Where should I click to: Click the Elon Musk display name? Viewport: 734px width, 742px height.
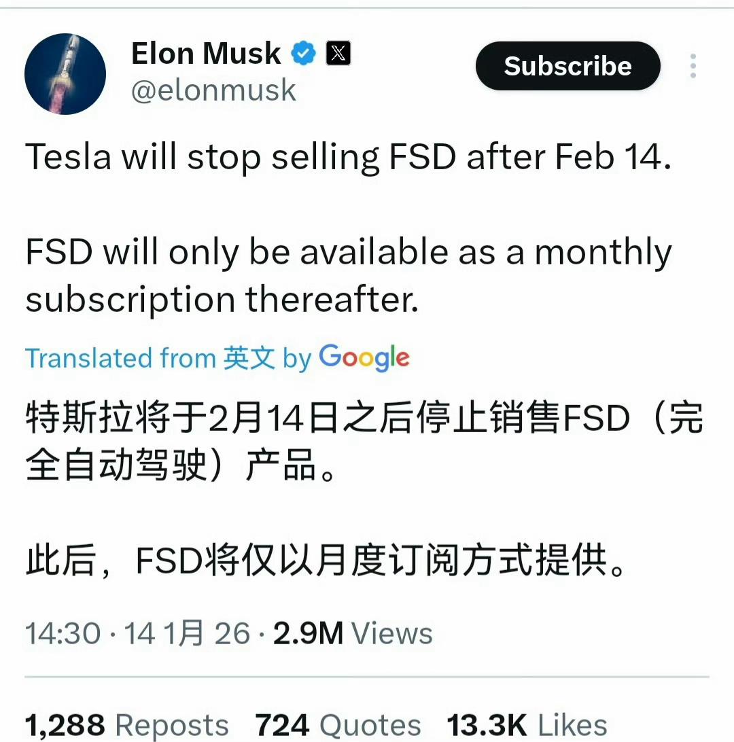point(205,53)
